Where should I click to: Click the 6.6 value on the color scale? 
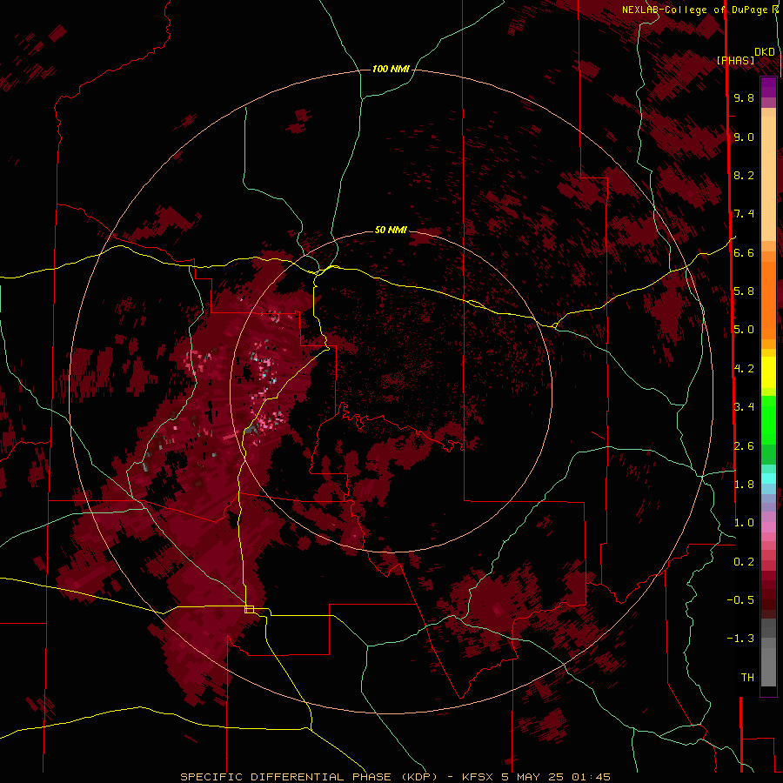(x=744, y=252)
